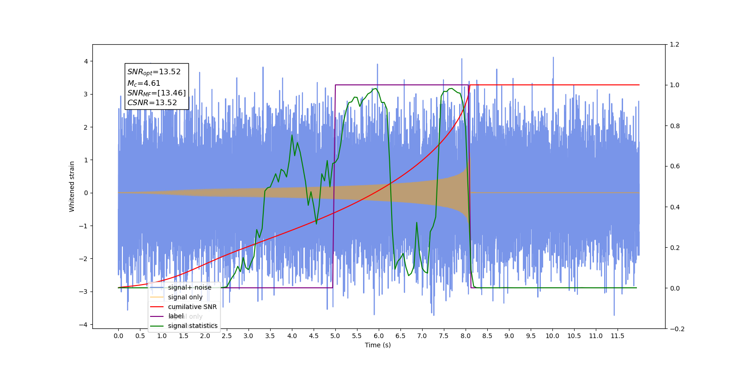Click the Mc=4.61 annotation line
The height and width of the screenshot is (369, 739).
[x=144, y=83]
